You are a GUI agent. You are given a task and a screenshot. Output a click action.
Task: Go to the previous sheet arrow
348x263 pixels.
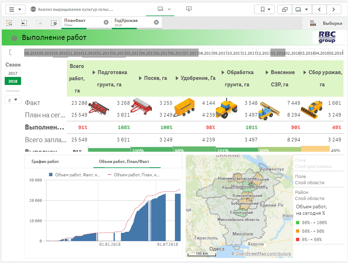coord(319,9)
